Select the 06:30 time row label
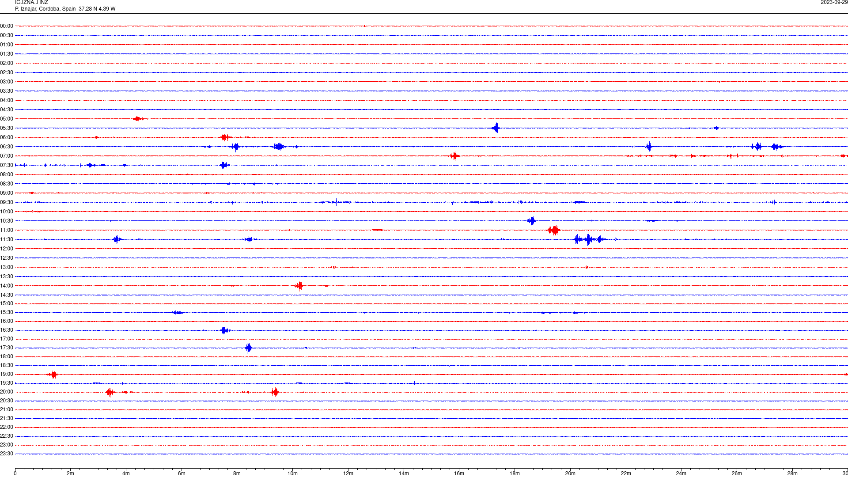Screen dimensions: 848x477 [7, 147]
